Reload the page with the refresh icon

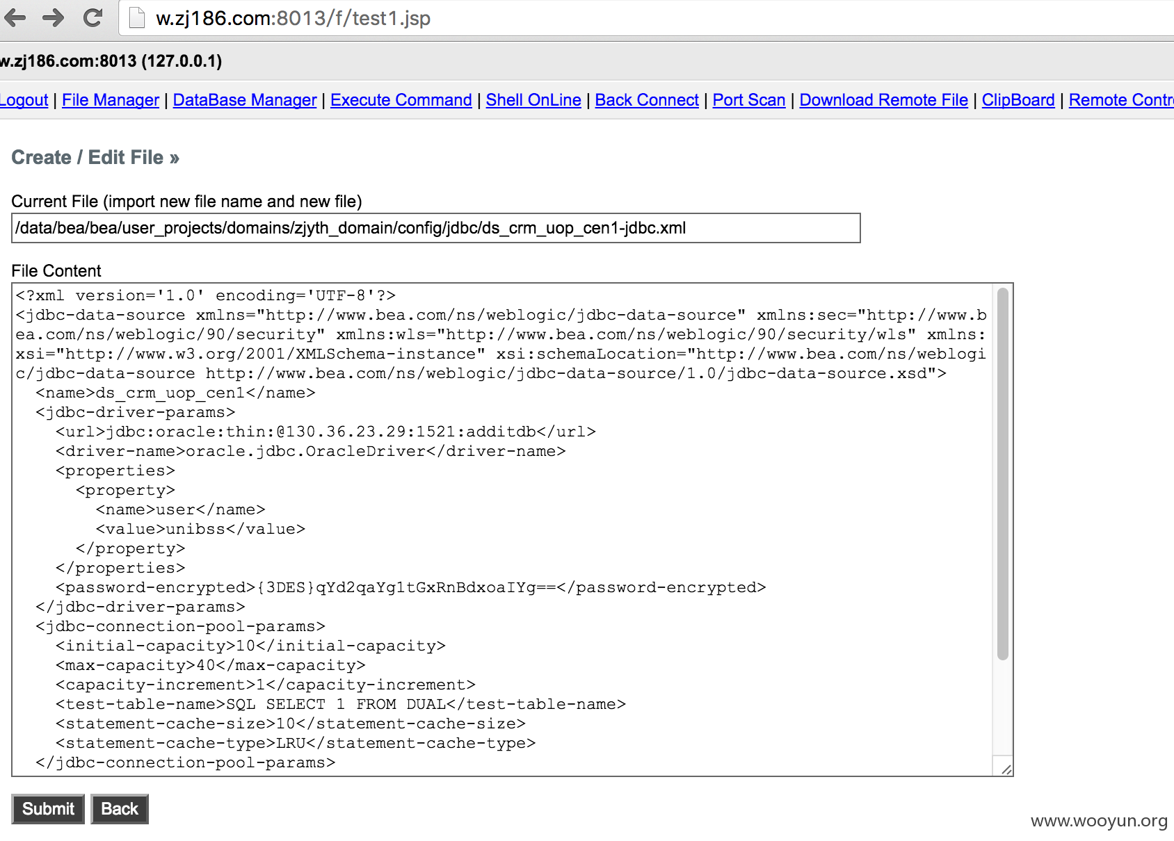(93, 17)
